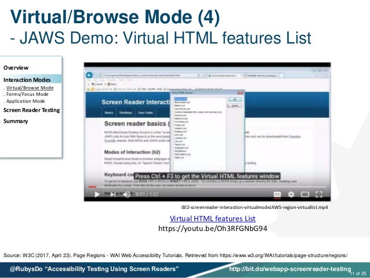Click the 'Press Ctrl + F3' caption overlay
The width and height of the screenshot is (370, 278).
[207, 176]
